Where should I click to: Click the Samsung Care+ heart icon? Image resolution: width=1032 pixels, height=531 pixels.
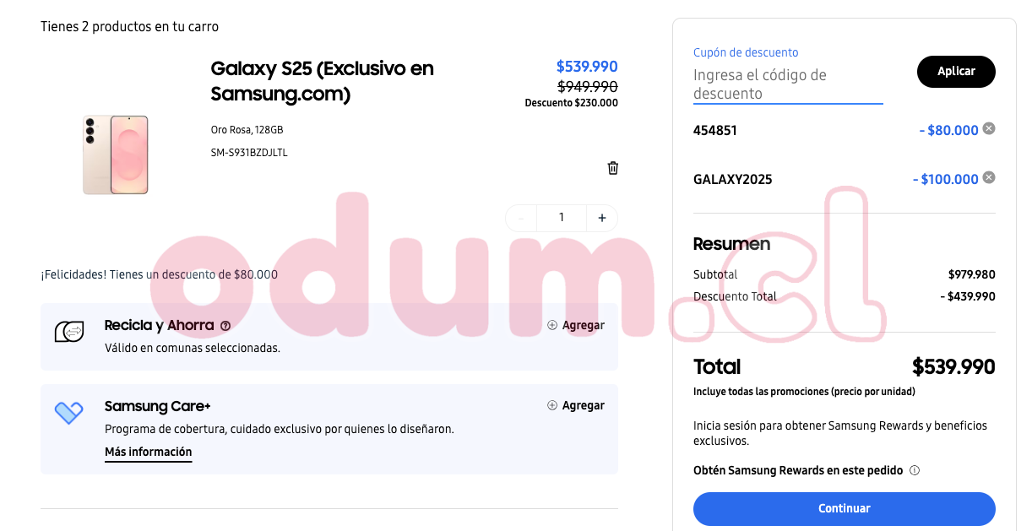[68, 413]
